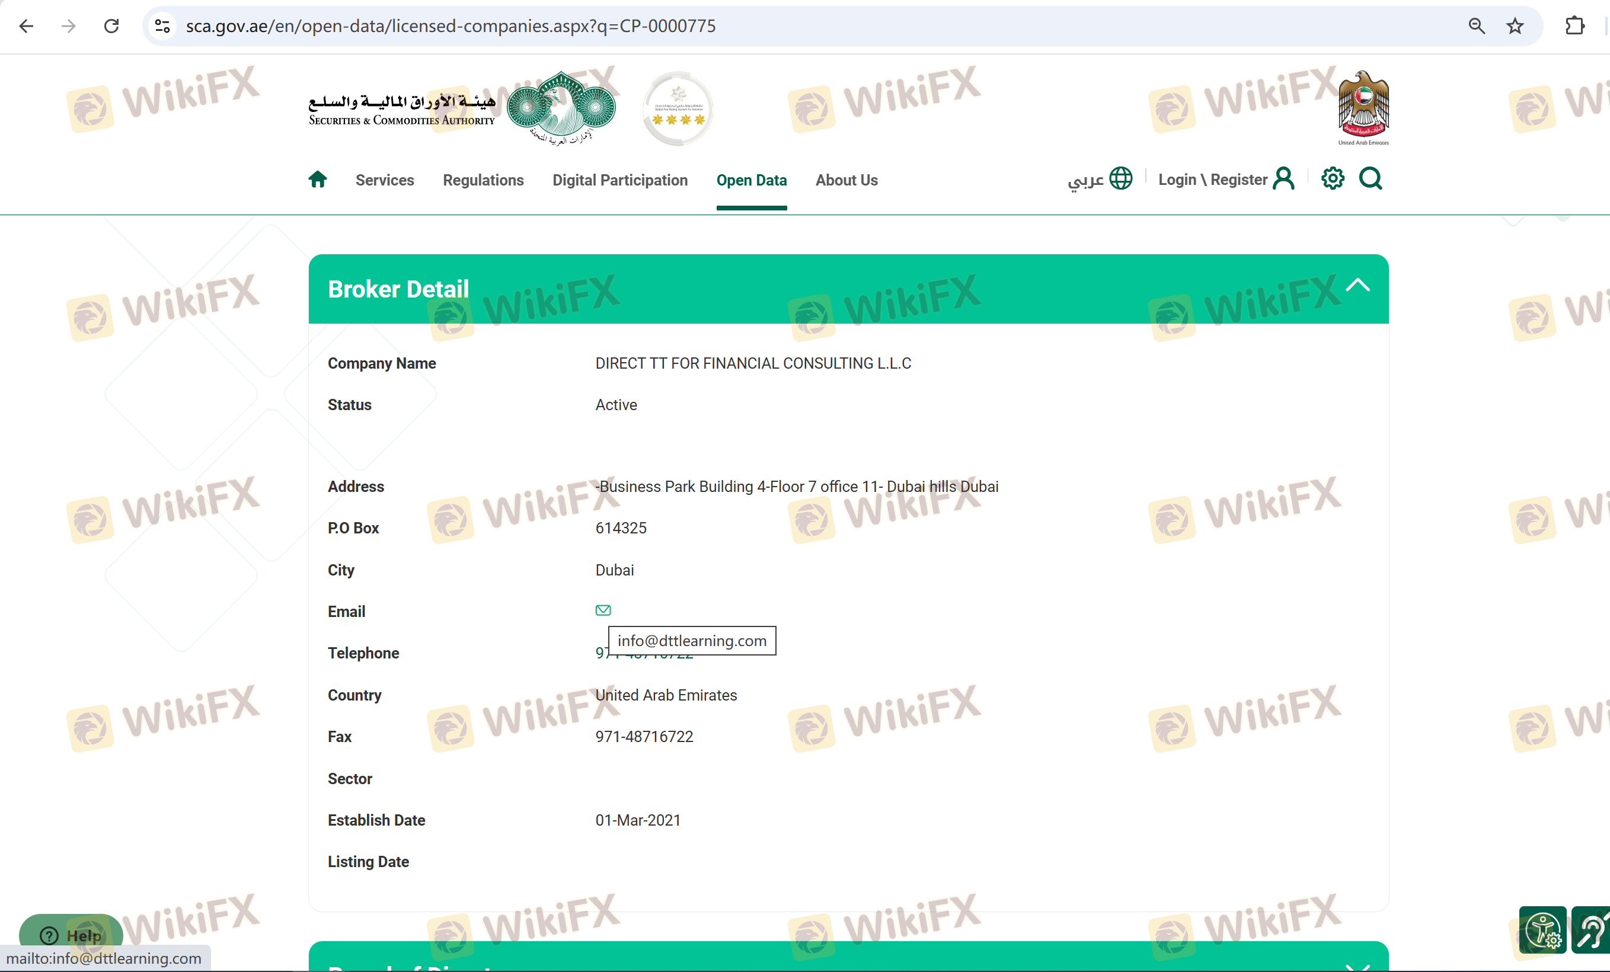This screenshot has width=1610, height=972.
Task: Click the browser address bar URL
Action: [451, 26]
